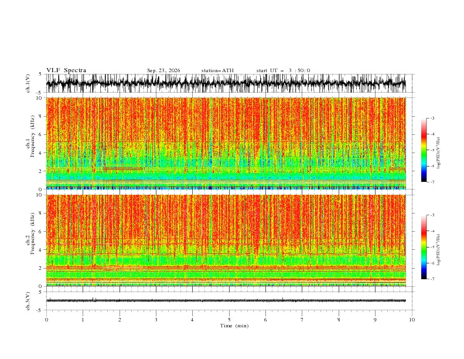
Task: Click the ch.1 color scale bar
Action: pos(424,150)
